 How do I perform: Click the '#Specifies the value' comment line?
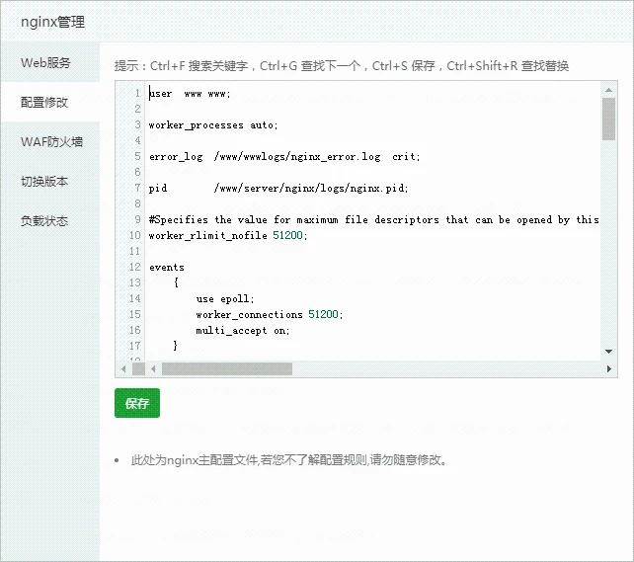click(x=373, y=220)
